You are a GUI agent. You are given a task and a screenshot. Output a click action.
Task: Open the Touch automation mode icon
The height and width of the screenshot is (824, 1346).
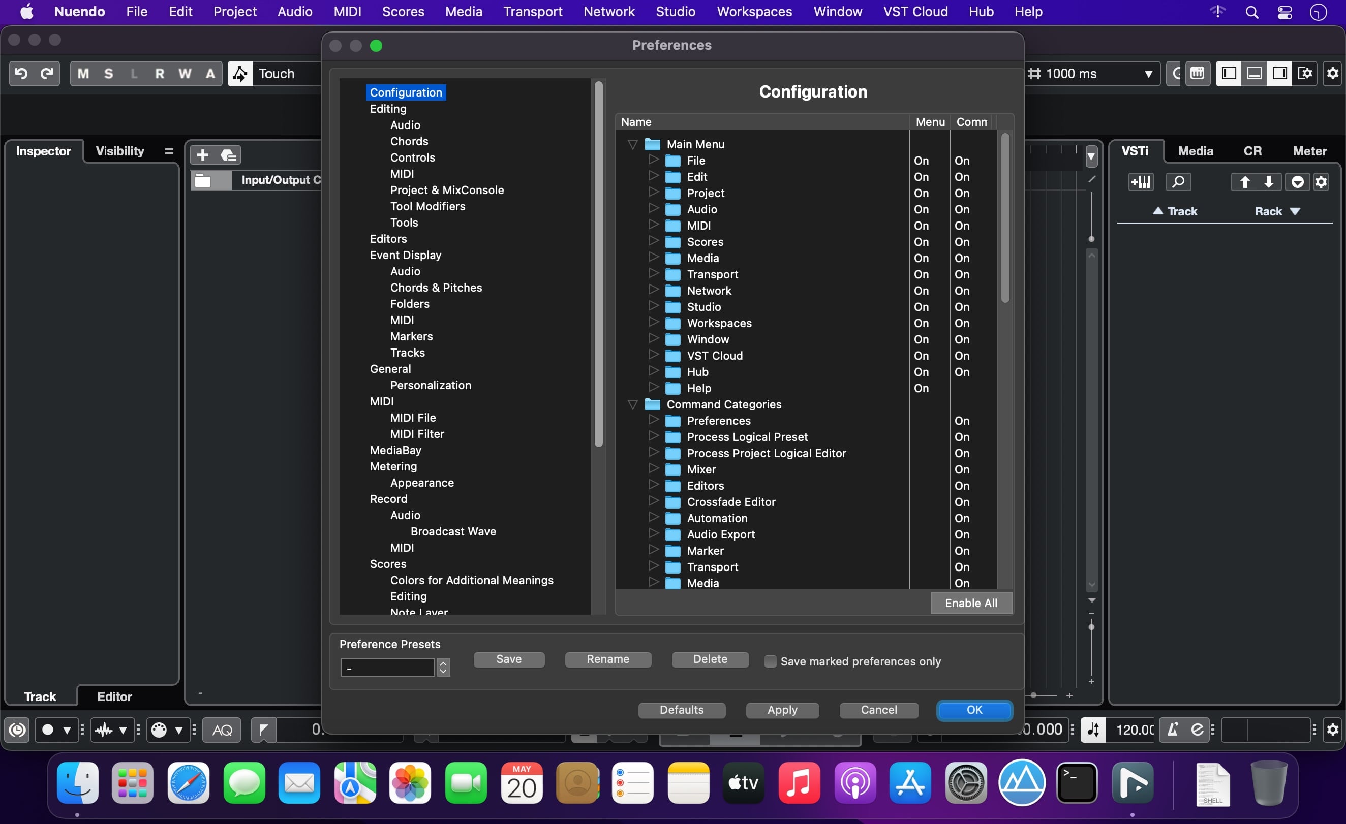[240, 74]
